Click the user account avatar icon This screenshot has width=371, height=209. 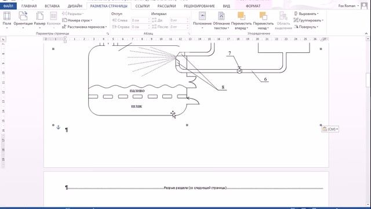click(x=364, y=6)
